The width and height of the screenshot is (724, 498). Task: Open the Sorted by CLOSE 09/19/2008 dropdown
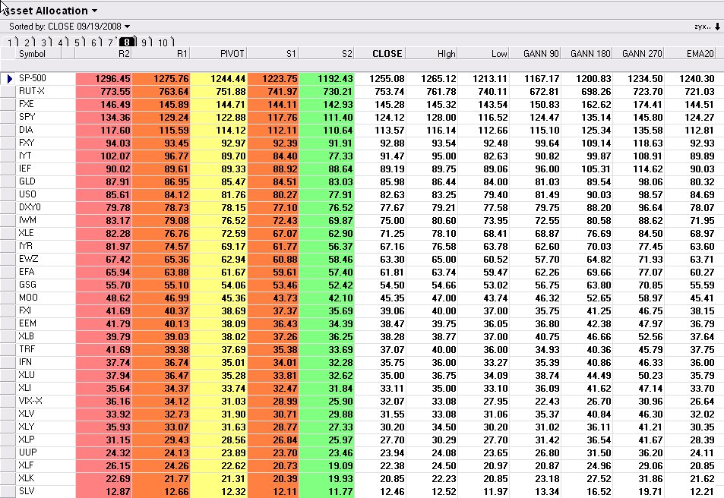coord(127,27)
